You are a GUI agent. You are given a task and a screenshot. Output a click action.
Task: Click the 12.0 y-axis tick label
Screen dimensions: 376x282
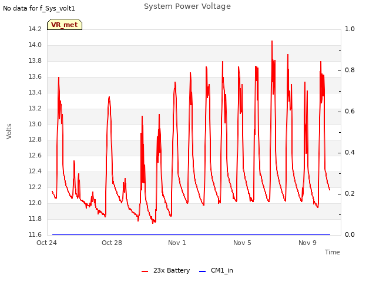pos(35,203)
